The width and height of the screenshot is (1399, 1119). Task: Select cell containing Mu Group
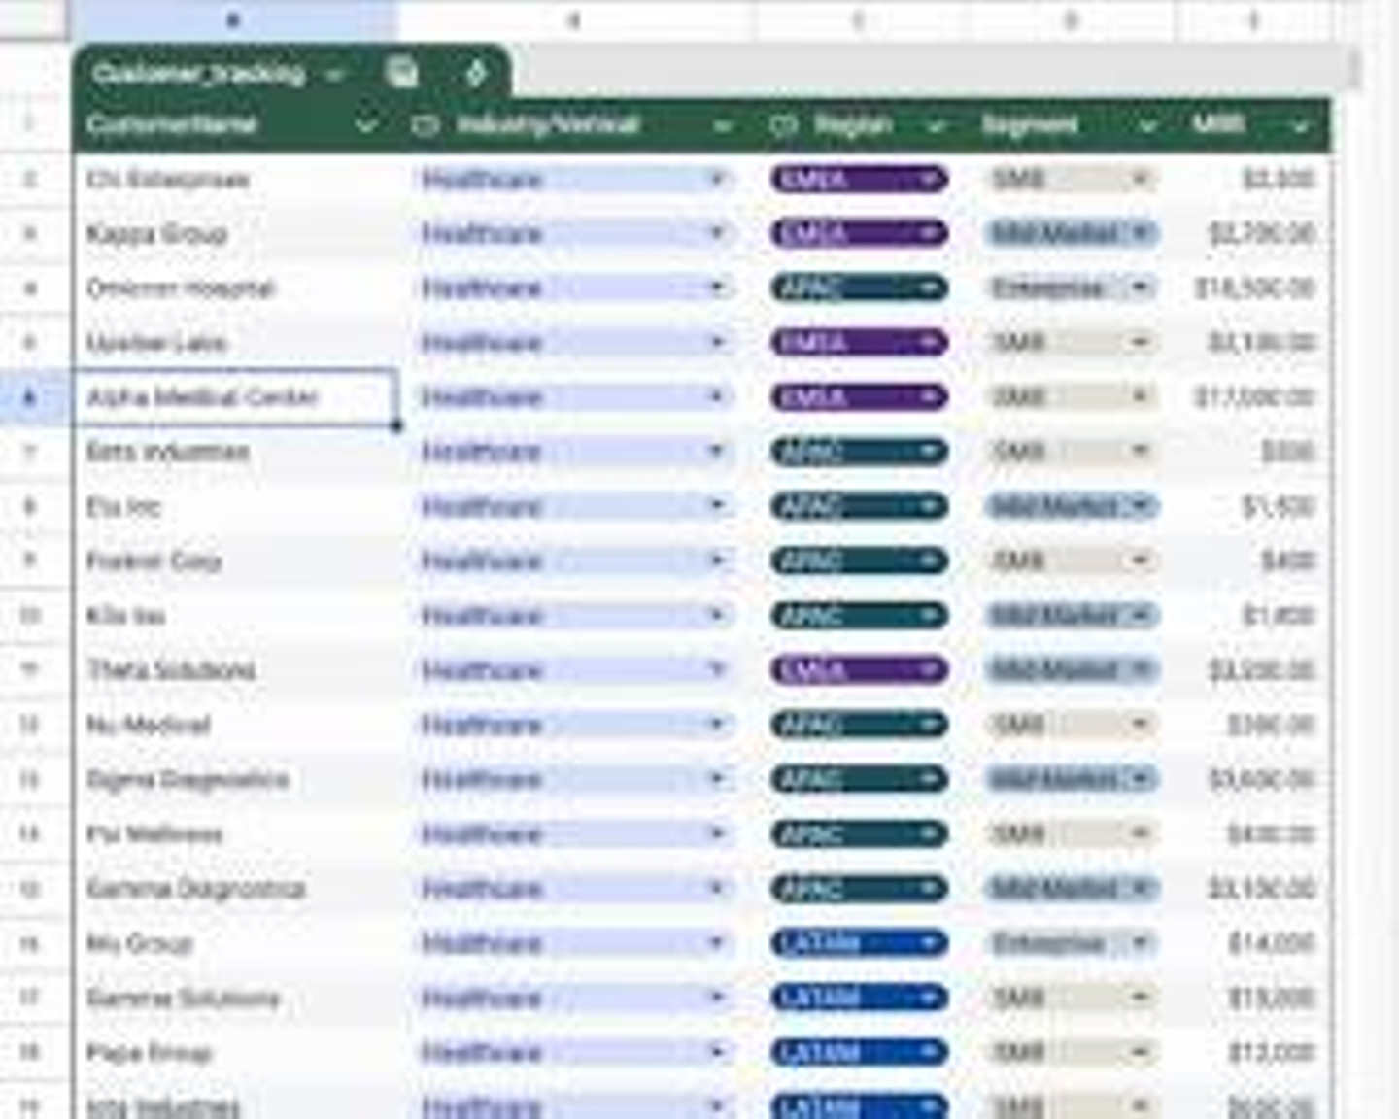pyautogui.click(x=235, y=943)
